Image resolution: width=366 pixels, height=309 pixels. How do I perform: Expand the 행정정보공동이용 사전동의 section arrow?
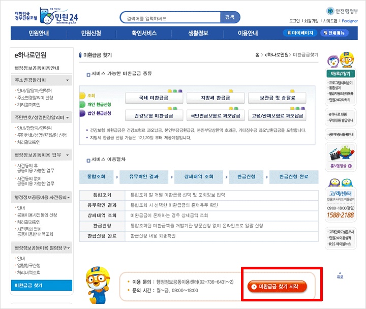(x=69, y=197)
